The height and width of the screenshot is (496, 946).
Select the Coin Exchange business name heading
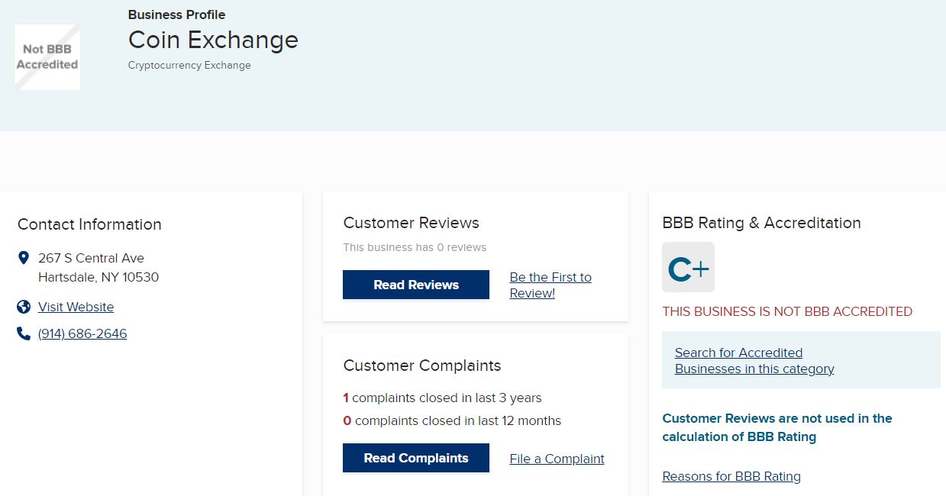point(213,40)
